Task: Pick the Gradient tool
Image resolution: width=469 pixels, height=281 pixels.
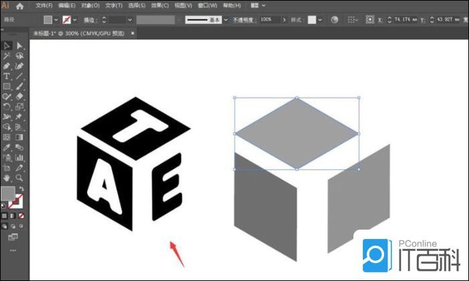Action: coord(19,137)
